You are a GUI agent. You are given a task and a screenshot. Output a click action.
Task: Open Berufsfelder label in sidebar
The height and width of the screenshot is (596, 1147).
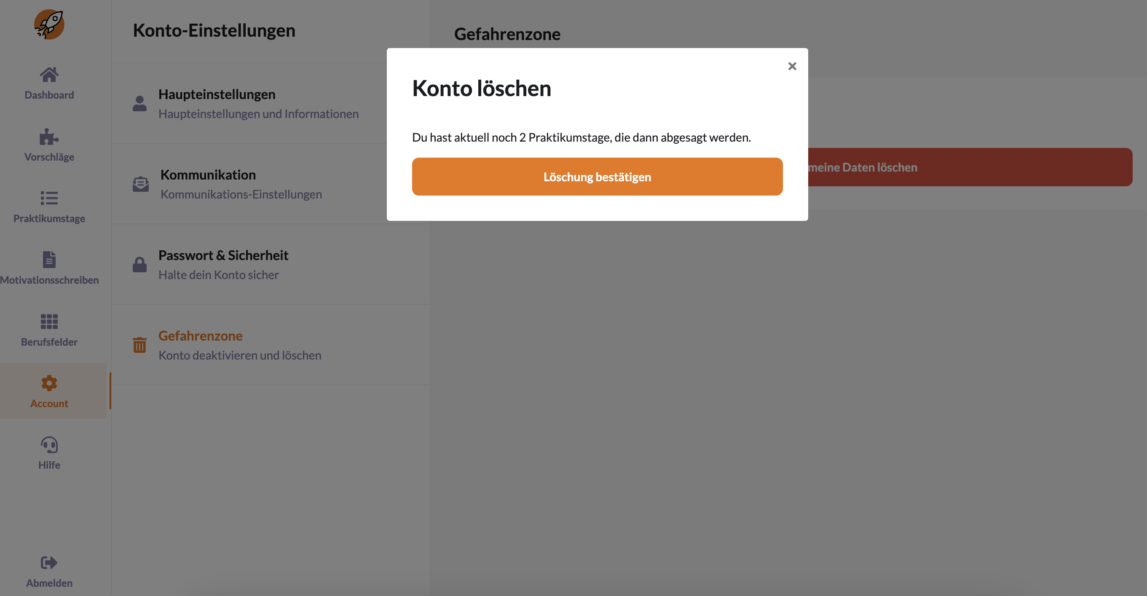click(49, 342)
